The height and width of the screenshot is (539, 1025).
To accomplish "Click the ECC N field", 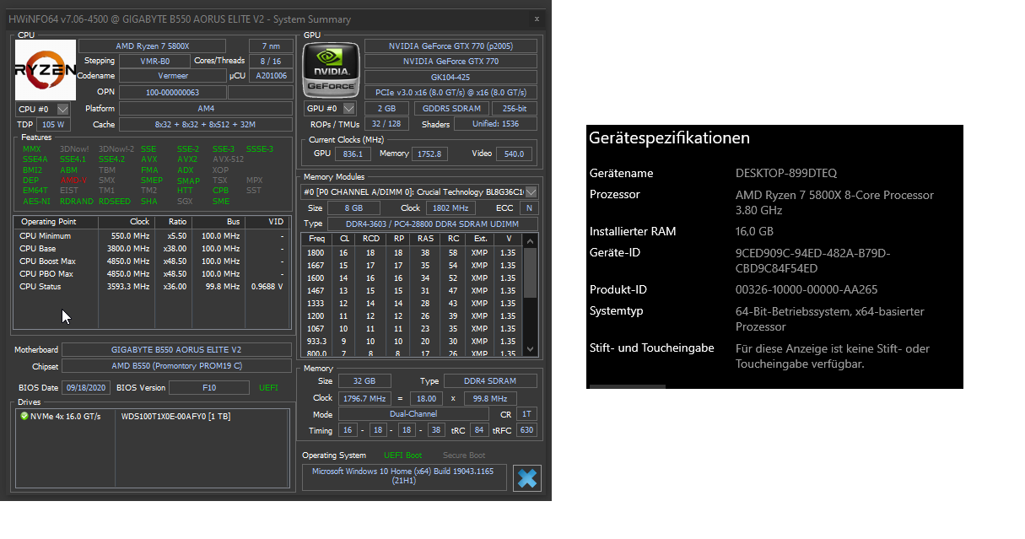I will point(529,208).
